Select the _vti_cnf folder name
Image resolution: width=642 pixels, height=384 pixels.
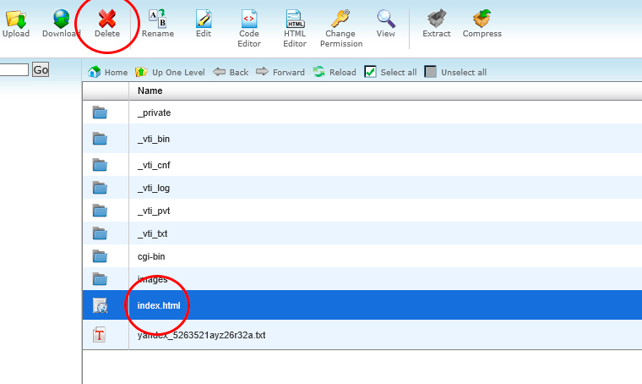click(154, 165)
